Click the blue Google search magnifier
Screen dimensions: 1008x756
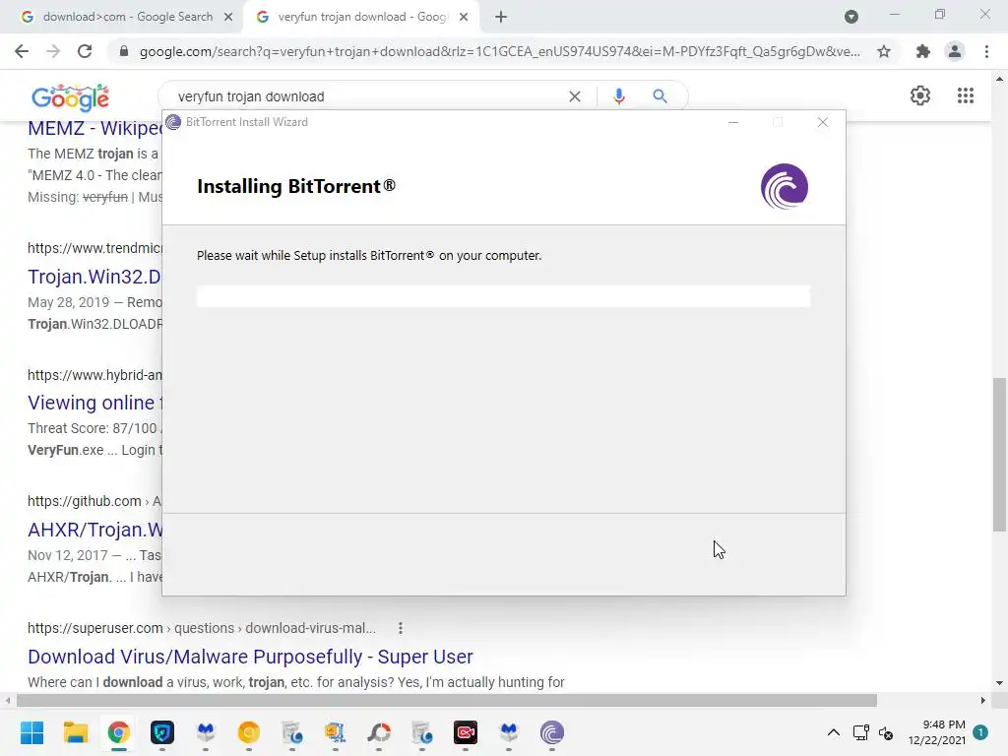tap(660, 96)
